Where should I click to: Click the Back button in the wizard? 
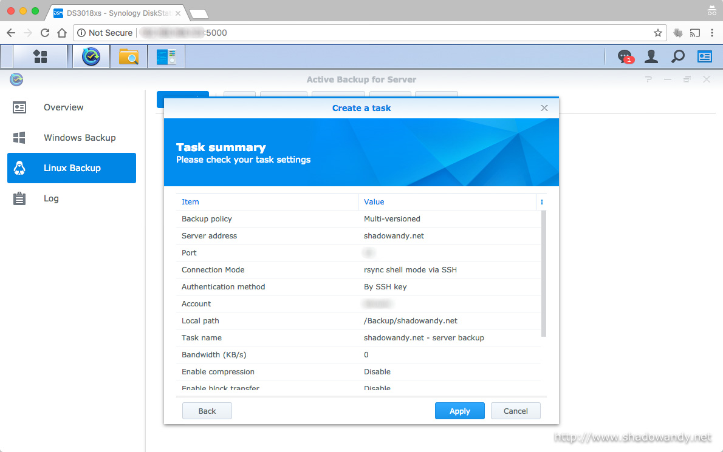[207, 411]
